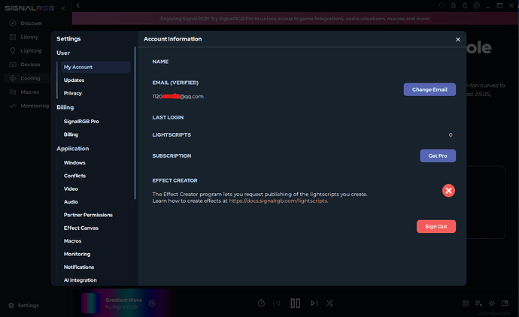Open Video settings page
The image size is (519, 317).
[71, 189]
